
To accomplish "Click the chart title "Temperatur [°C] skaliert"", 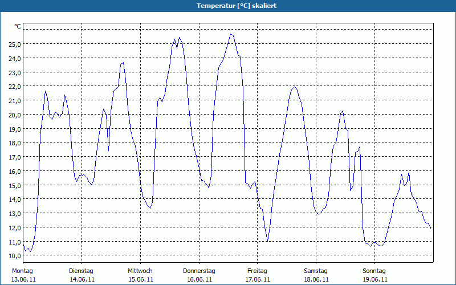I will (237, 6).
